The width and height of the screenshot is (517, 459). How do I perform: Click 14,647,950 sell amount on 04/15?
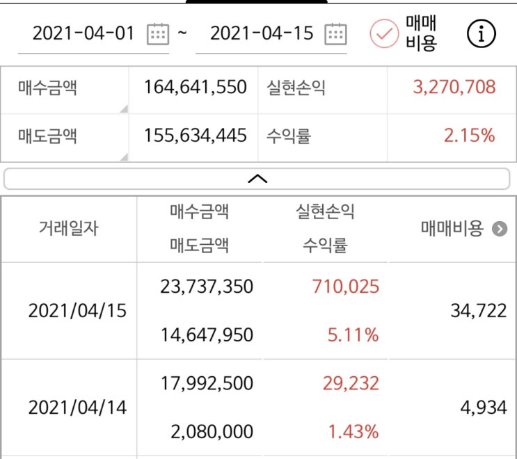[x=207, y=335]
